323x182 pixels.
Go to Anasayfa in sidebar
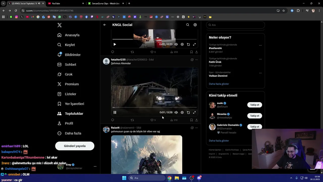(69, 35)
